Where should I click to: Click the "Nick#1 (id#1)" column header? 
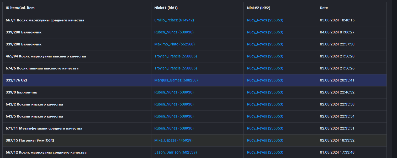click(x=166, y=8)
